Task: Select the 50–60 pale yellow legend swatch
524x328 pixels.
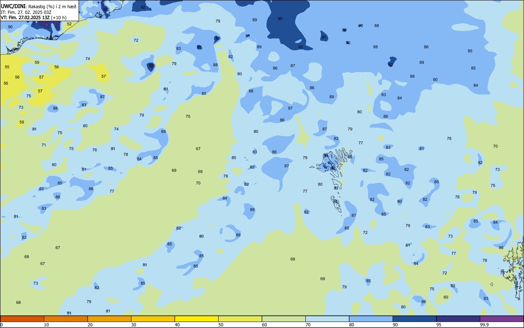Action: click(240, 319)
